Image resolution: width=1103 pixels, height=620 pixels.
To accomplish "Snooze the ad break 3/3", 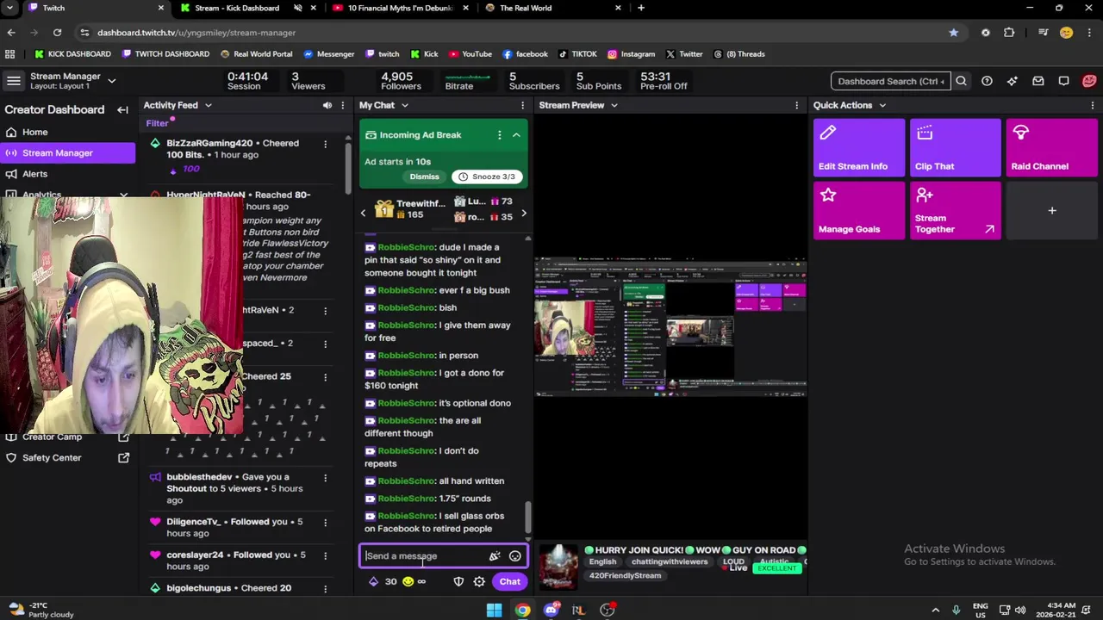I will pyautogui.click(x=487, y=177).
